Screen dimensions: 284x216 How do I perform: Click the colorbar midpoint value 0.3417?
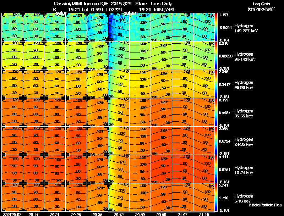pos(225,84)
